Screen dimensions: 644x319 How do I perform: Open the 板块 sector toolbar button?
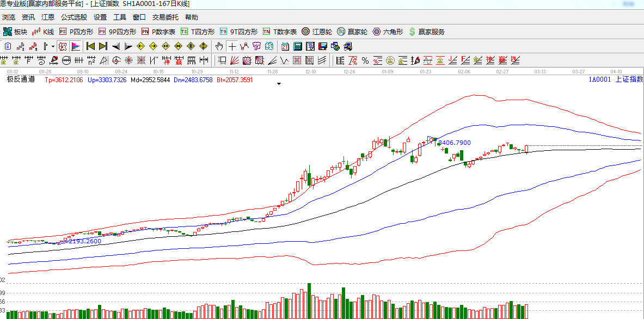(x=15, y=32)
